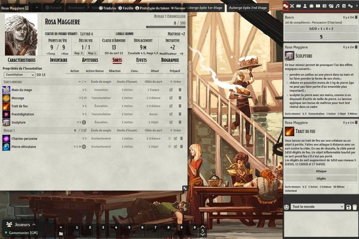Open the Game Settings gears tab
Screen dimensions: 359x239
coord(350,6)
